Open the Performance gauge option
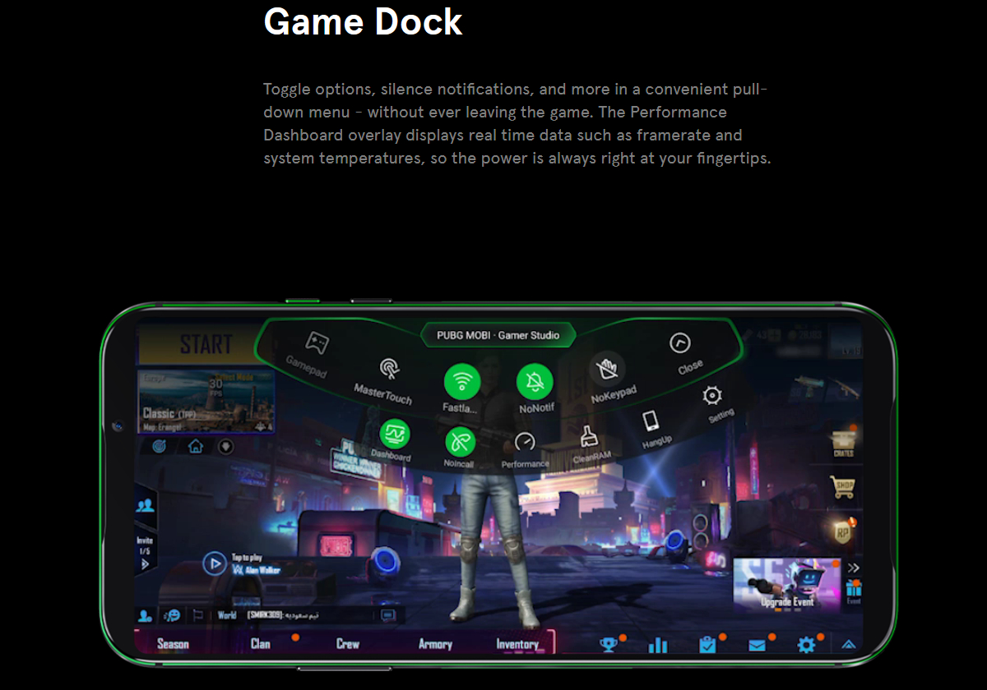The height and width of the screenshot is (690, 987). [525, 443]
